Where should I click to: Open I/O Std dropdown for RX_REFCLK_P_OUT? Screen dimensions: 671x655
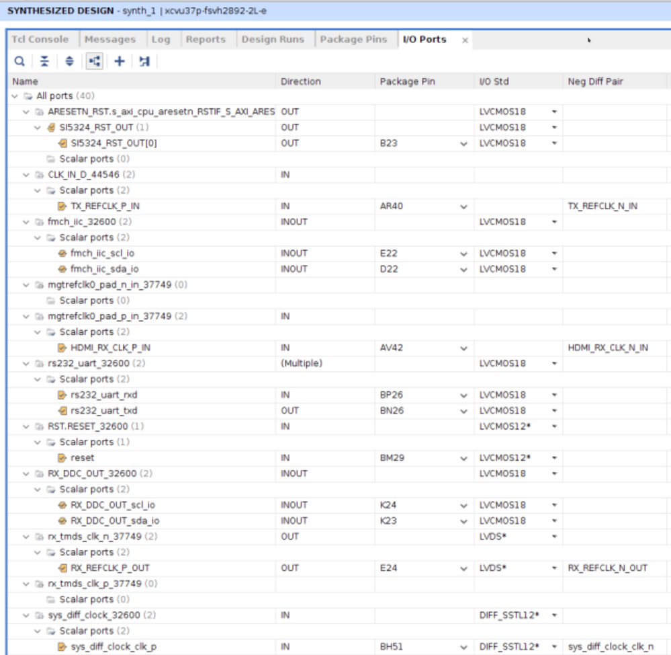click(x=555, y=568)
